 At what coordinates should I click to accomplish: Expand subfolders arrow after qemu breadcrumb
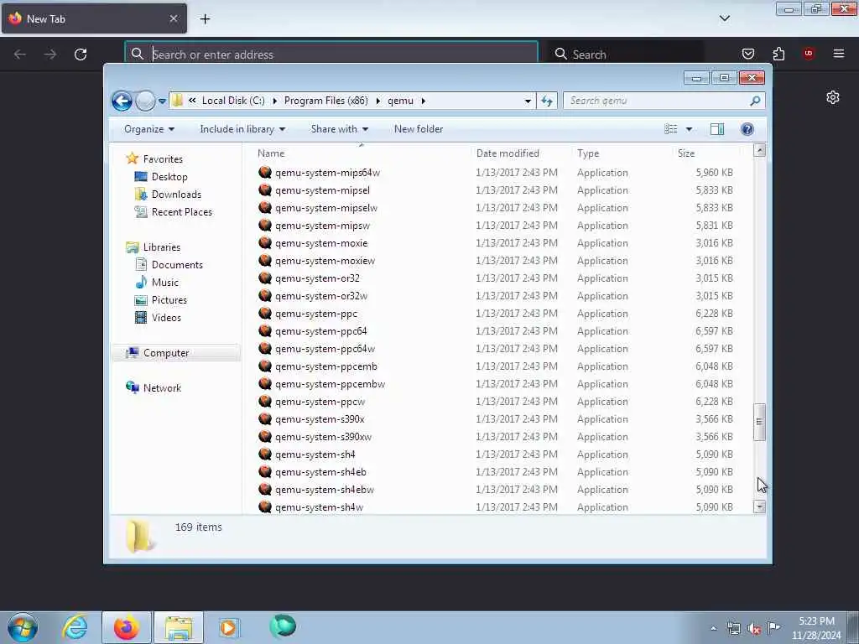pyautogui.click(x=424, y=101)
